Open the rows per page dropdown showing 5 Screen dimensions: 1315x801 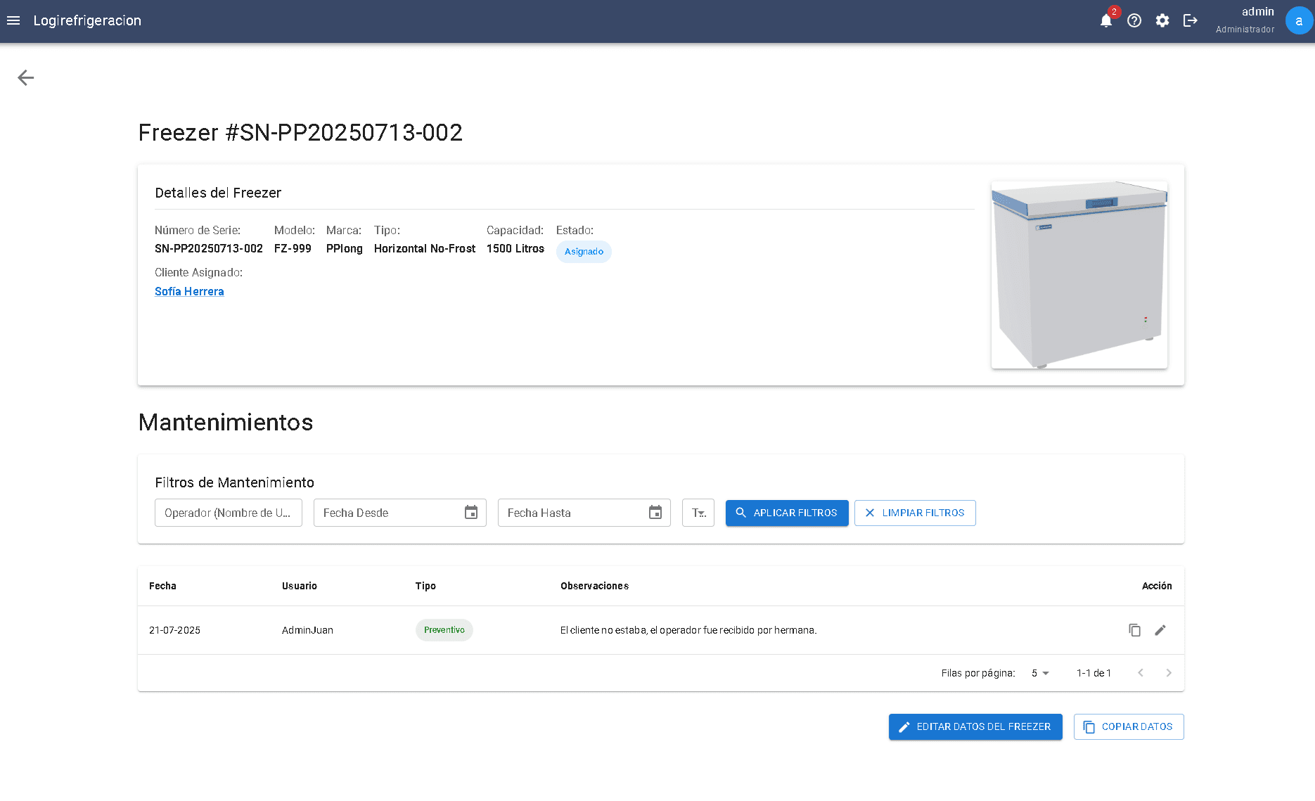point(1039,673)
